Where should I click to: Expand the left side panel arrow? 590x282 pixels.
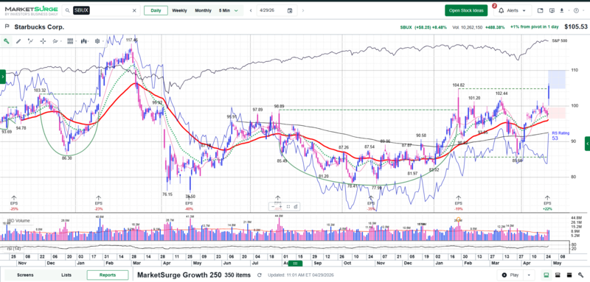coord(3,77)
